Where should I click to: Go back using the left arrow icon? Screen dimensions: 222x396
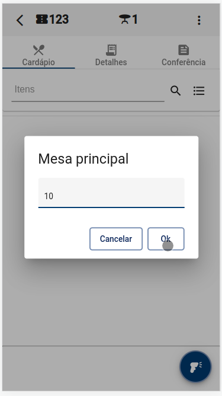click(20, 20)
